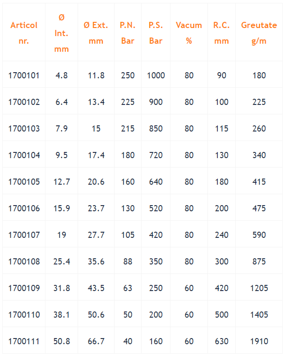Select the Greutate g/m header
This screenshot has height=358, width=286.
259,33
